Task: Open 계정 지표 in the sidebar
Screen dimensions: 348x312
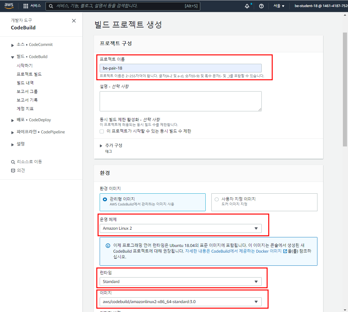Action: [25, 109]
